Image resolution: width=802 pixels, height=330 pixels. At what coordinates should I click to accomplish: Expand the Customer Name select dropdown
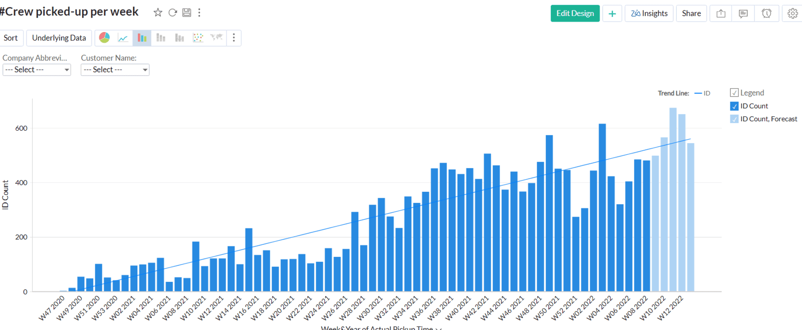pos(115,70)
